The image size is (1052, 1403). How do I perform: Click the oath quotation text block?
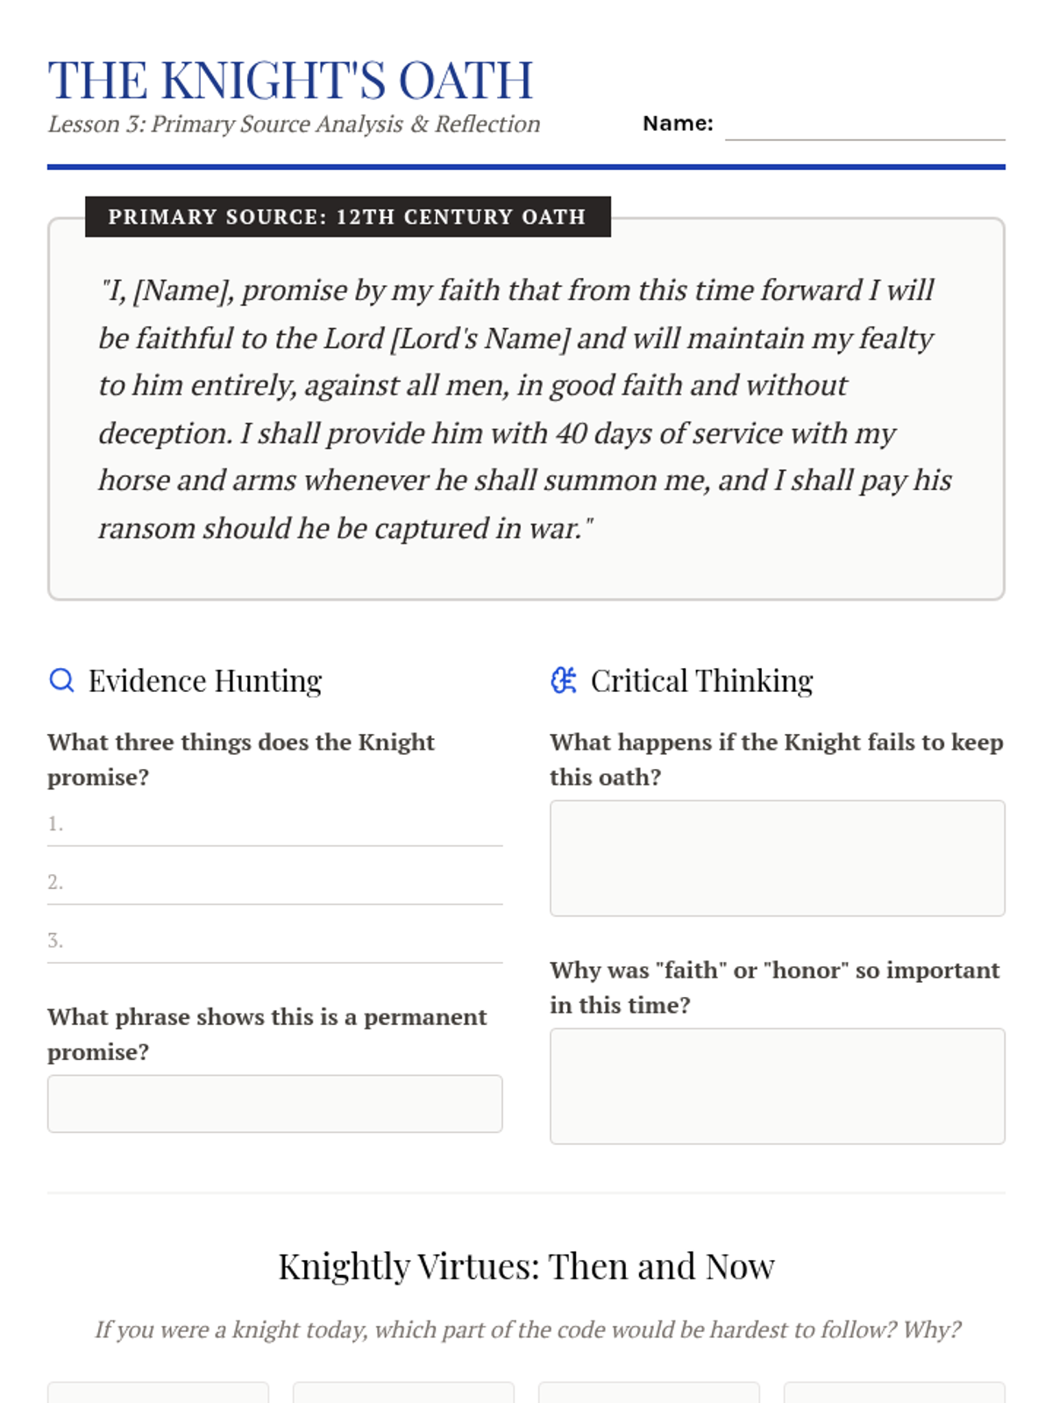(525, 409)
